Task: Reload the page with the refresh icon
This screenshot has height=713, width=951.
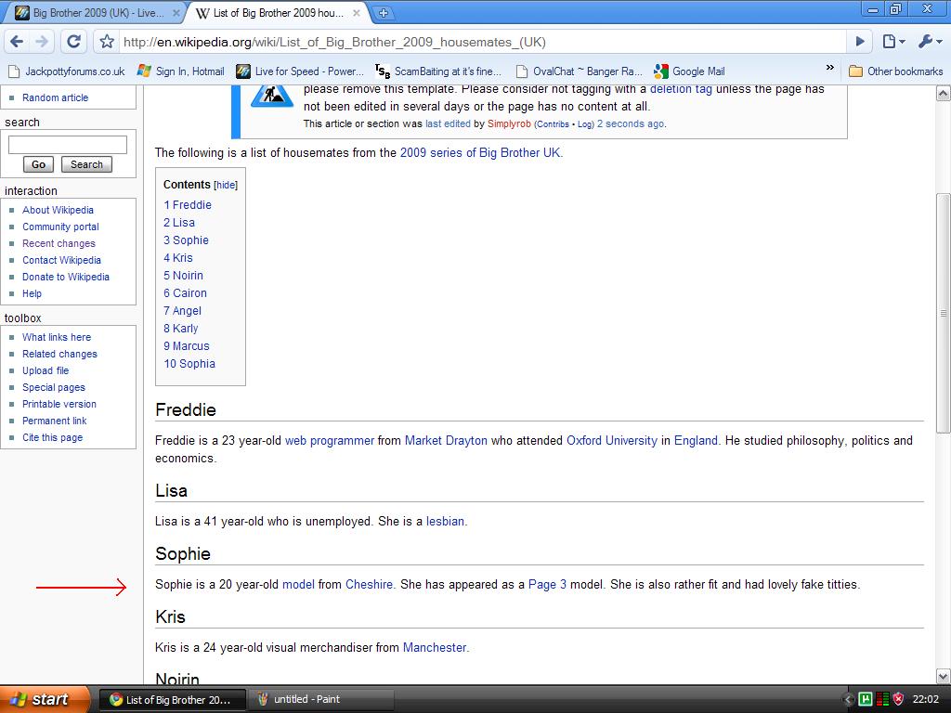Action: pos(73,41)
